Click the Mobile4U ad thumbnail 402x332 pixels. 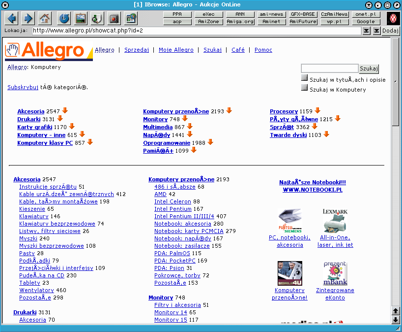(290, 273)
